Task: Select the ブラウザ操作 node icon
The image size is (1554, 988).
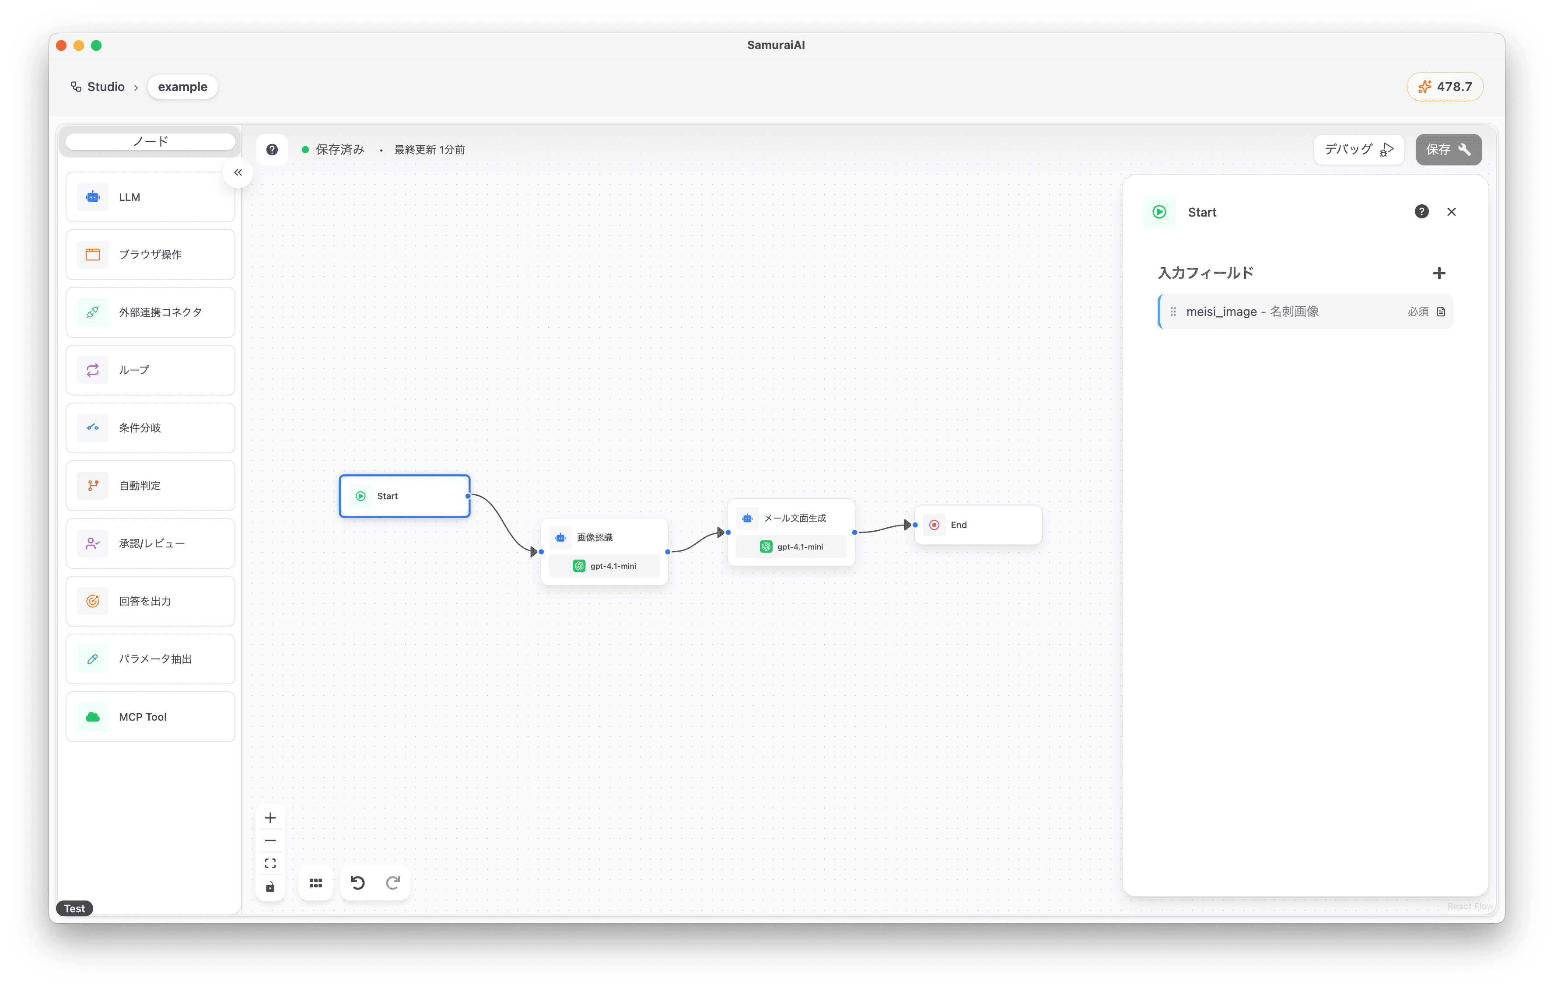Action: [93, 254]
